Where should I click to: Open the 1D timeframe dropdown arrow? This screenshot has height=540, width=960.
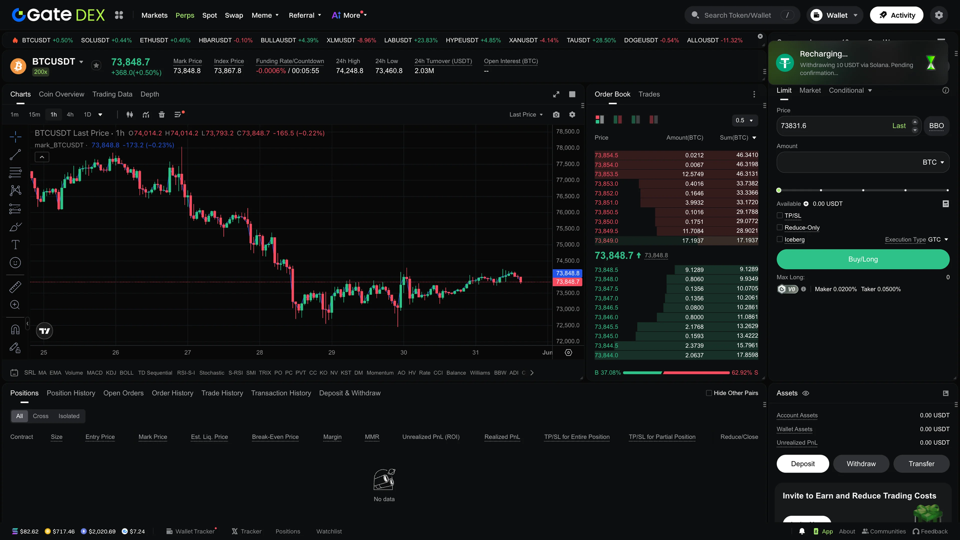coord(100,115)
